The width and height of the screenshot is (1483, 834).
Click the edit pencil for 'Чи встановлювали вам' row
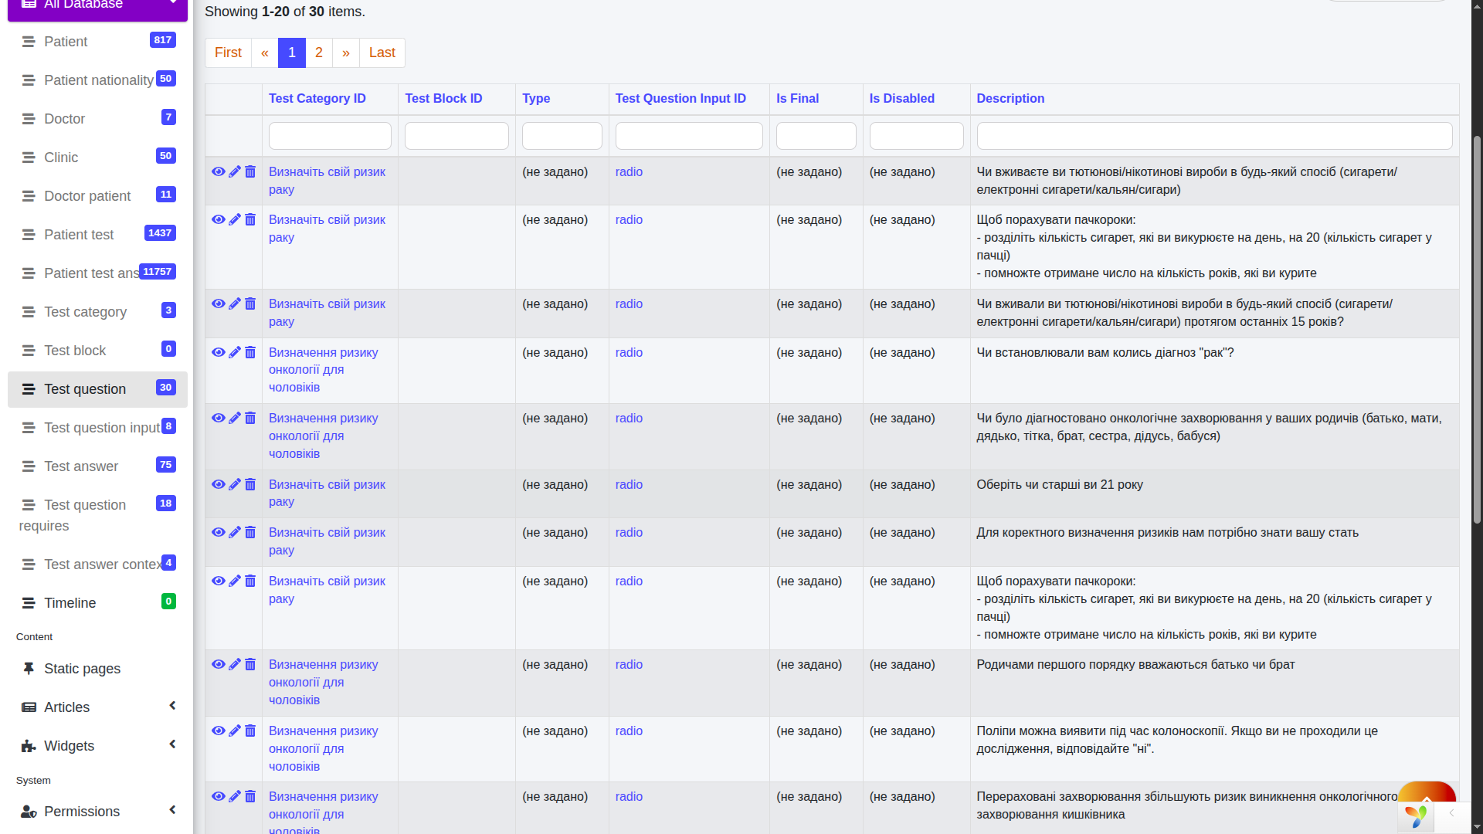(x=235, y=352)
